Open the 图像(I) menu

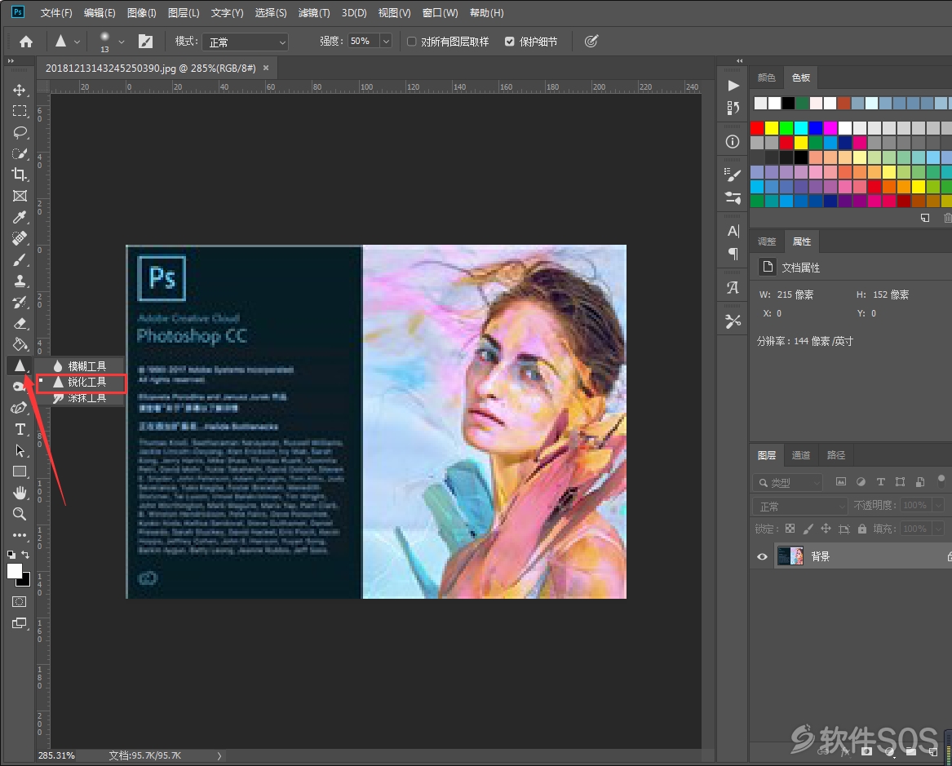(x=141, y=13)
